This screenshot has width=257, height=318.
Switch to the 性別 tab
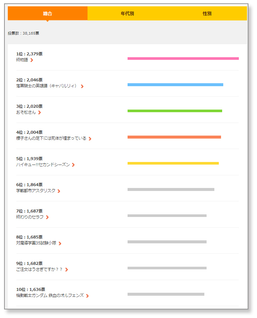207,13
